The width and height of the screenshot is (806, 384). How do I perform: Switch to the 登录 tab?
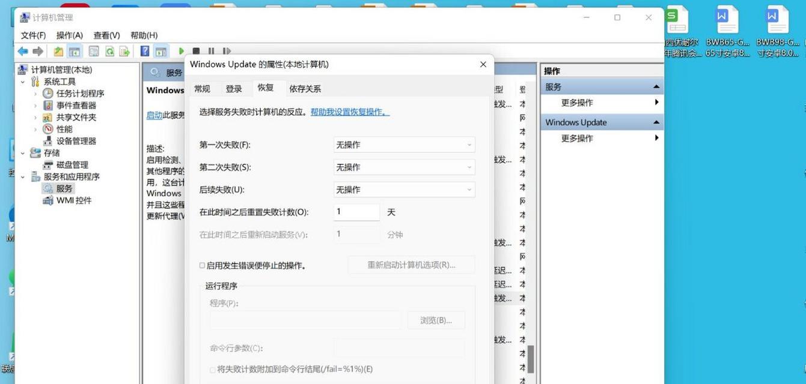point(234,89)
